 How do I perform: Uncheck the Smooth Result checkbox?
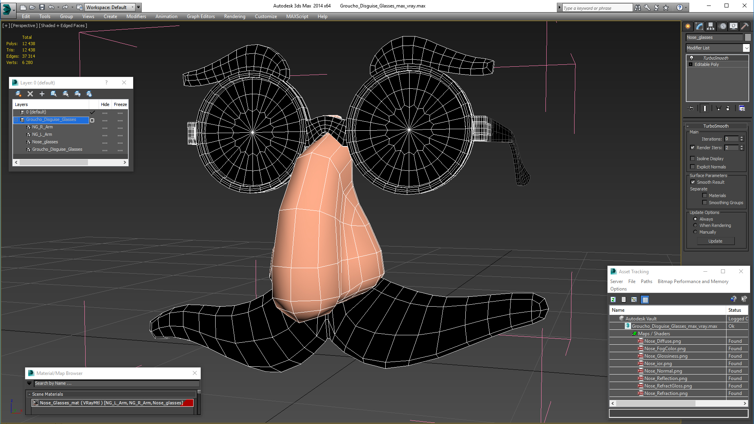(x=693, y=182)
